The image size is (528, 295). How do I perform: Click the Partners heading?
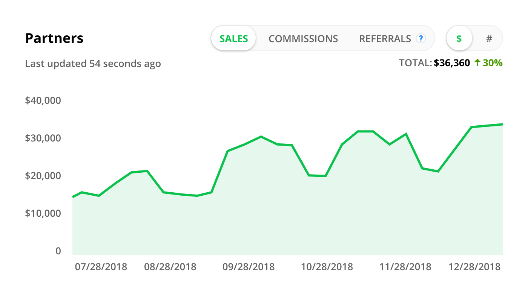54,38
